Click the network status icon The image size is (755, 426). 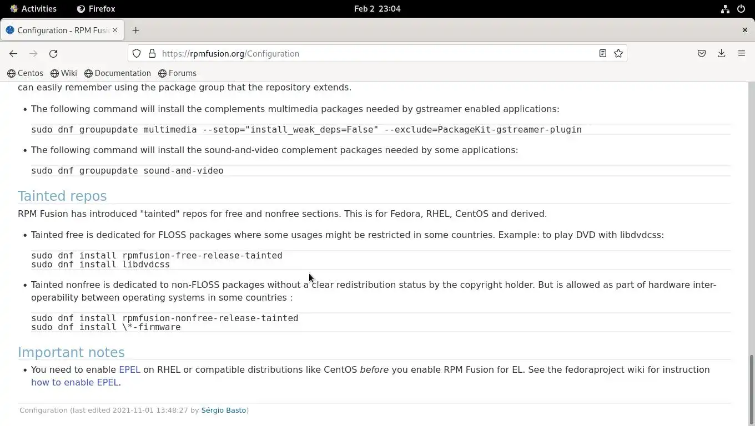tap(725, 9)
